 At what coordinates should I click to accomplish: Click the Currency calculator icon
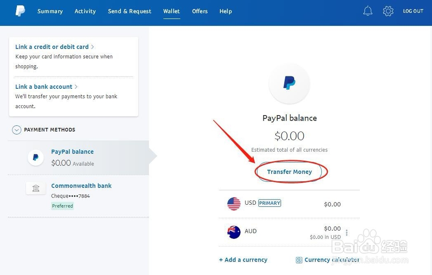click(x=299, y=260)
